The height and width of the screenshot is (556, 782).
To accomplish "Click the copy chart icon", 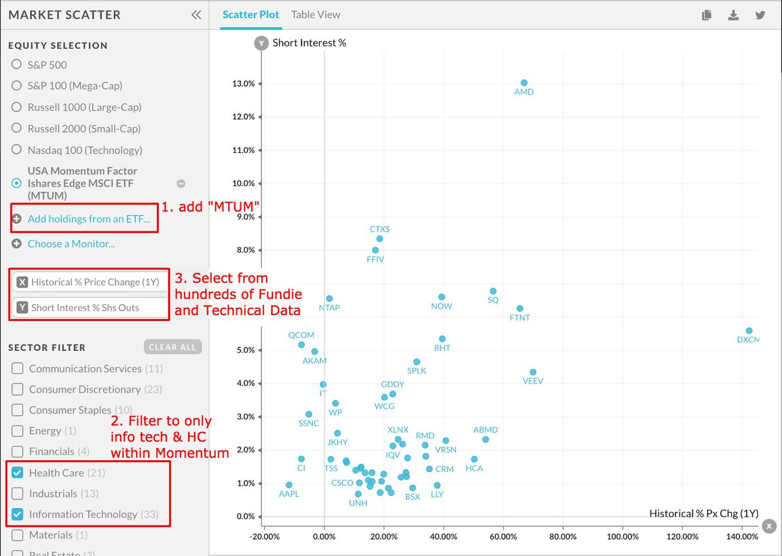I will [706, 15].
